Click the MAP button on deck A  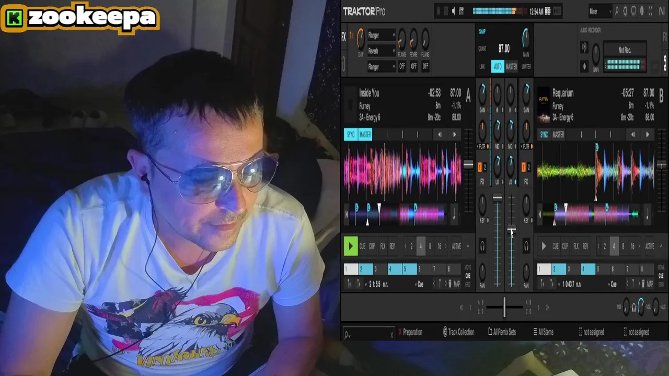coord(457,284)
